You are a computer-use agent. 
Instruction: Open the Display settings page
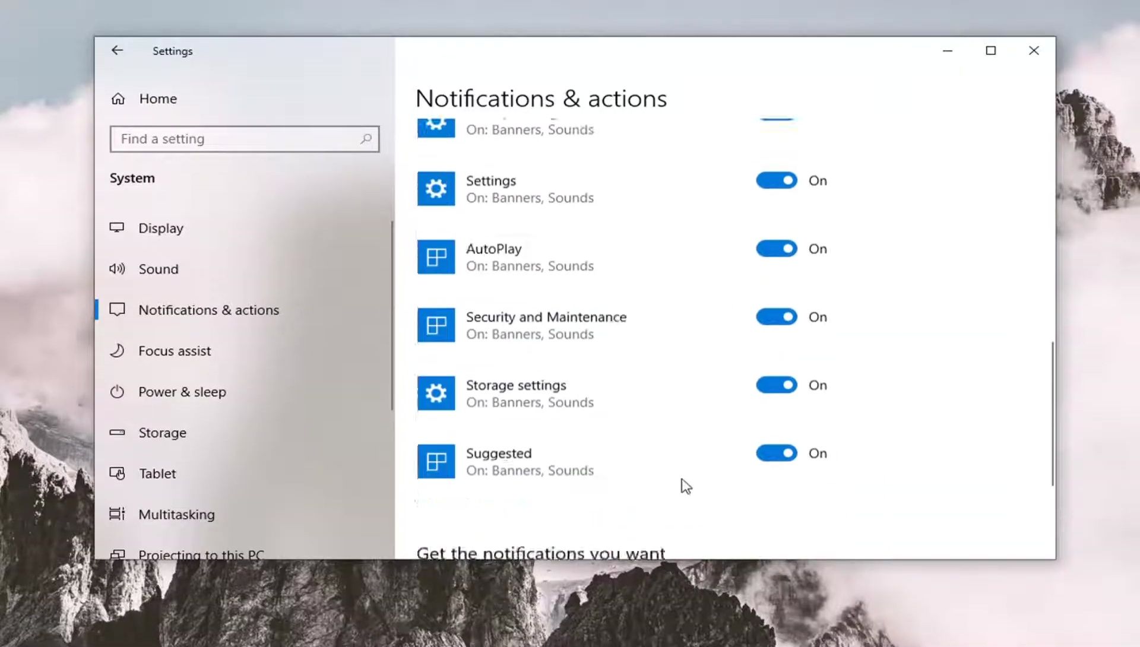pyautogui.click(x=243, y=228)
